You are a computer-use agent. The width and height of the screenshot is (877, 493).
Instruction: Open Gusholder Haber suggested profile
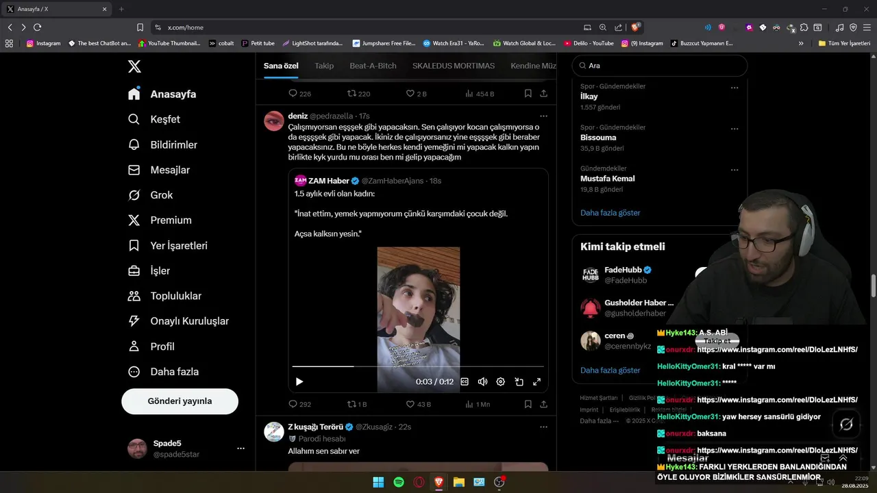(x=639, y=303)
